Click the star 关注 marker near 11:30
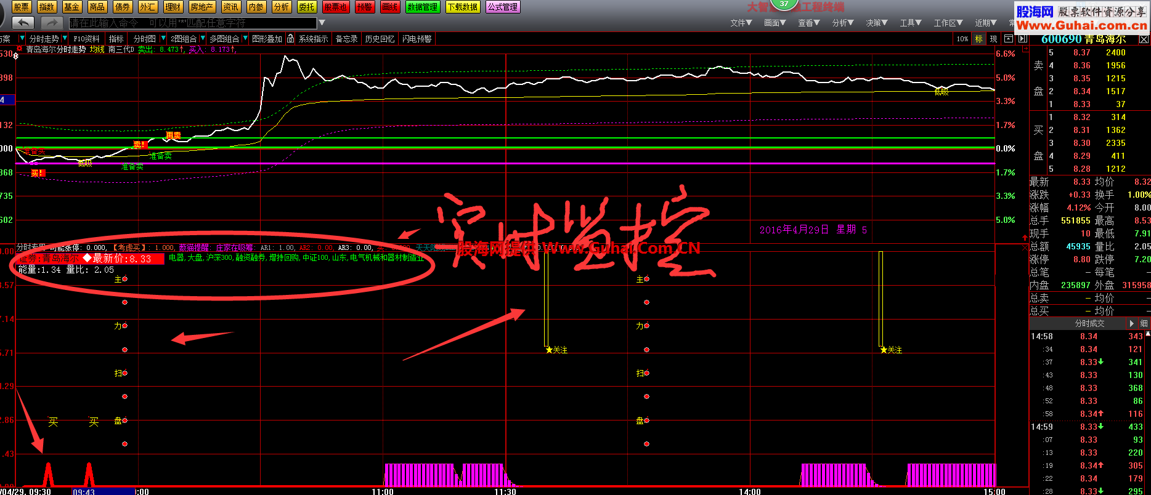 (x=557, y=350)
